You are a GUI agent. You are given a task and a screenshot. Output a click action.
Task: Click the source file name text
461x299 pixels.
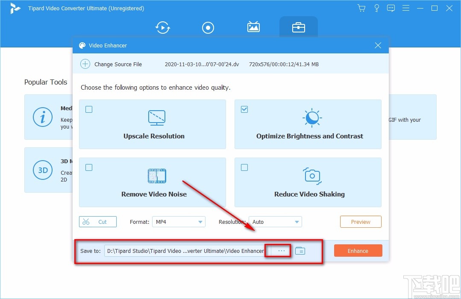(x=202, y=64)
